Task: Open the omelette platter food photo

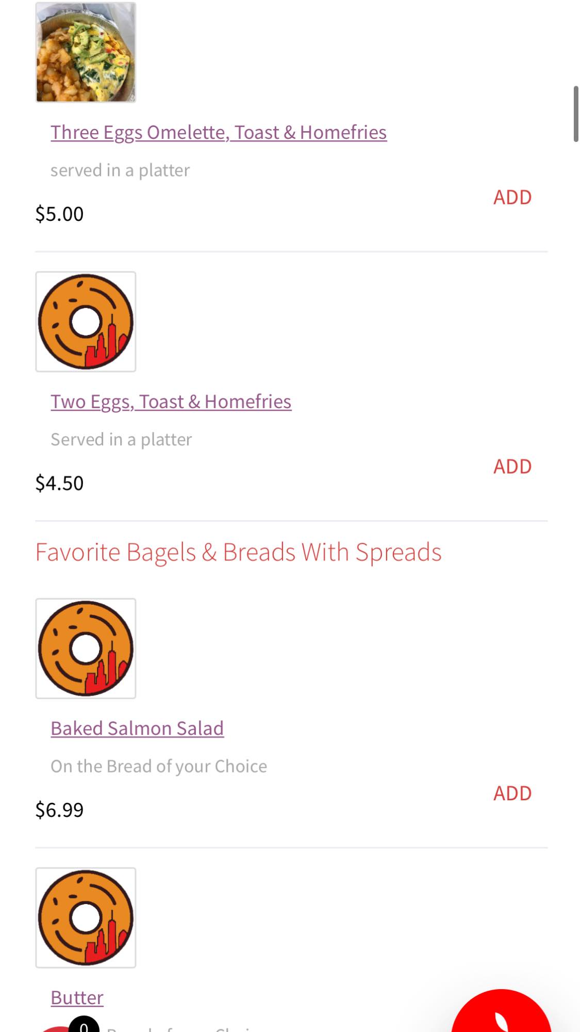Action: tap(86, 52)
